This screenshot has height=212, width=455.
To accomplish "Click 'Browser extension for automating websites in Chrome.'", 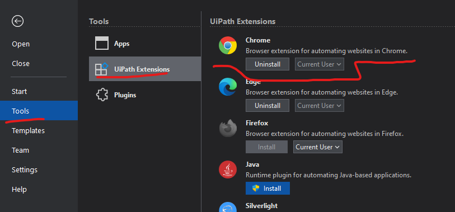I will (x=326, y=51).
